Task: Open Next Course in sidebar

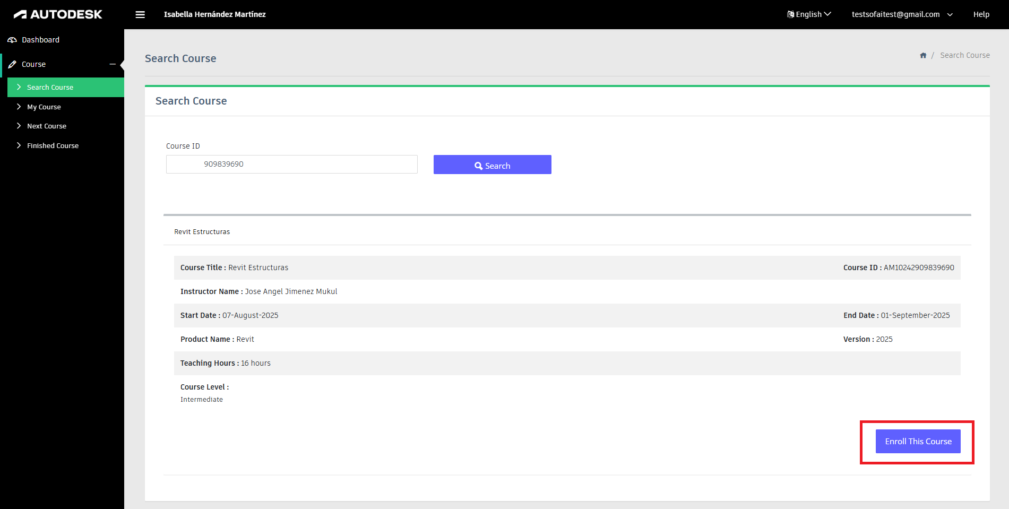Action: pos(66,126)
